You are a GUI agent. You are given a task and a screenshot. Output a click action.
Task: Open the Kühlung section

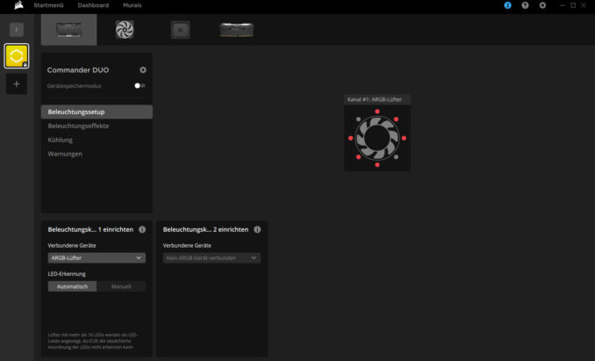point(61,140)
